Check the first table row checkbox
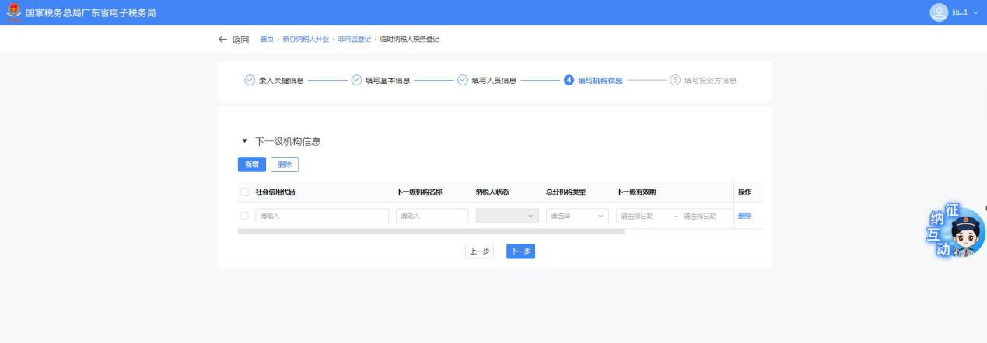Screen dimensions: 987x343 [x=244, y=216]
